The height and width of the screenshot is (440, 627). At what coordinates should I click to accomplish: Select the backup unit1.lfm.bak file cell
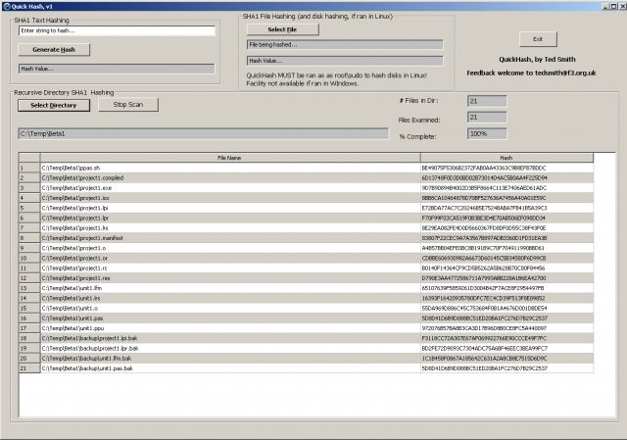[230, 358]
